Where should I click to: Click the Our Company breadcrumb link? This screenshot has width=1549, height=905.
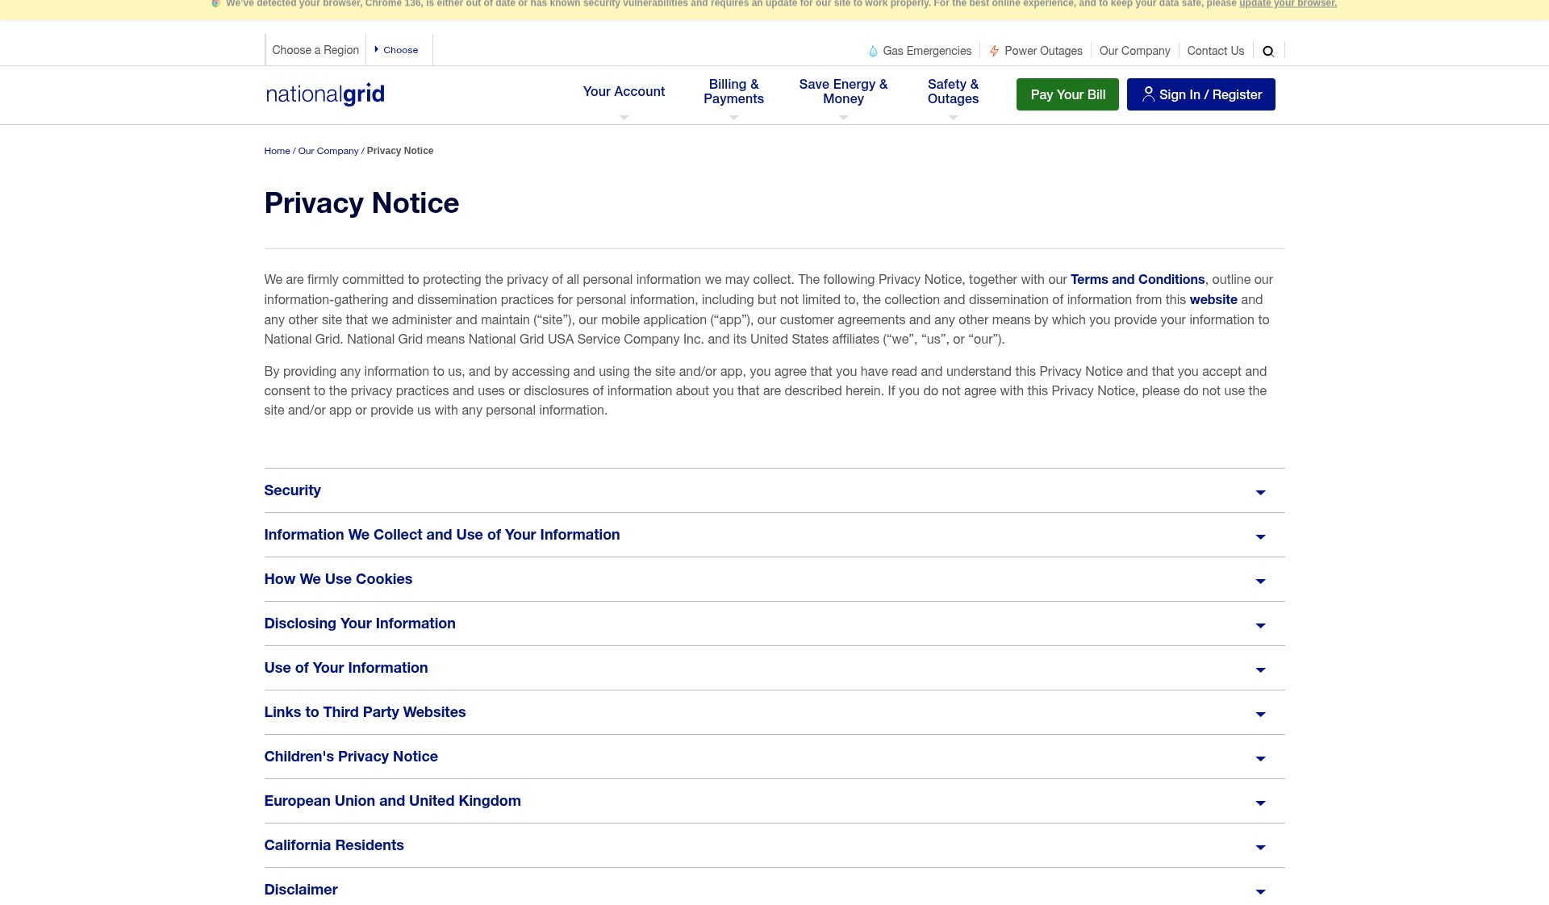click(x=328, y=151)
